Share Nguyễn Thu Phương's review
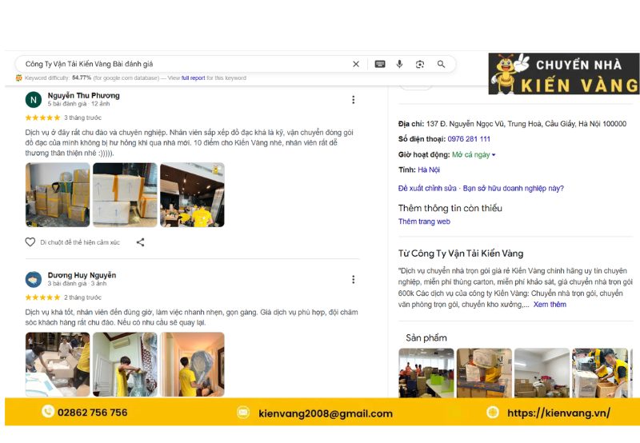640x443 pixels. tap(141, 242)
